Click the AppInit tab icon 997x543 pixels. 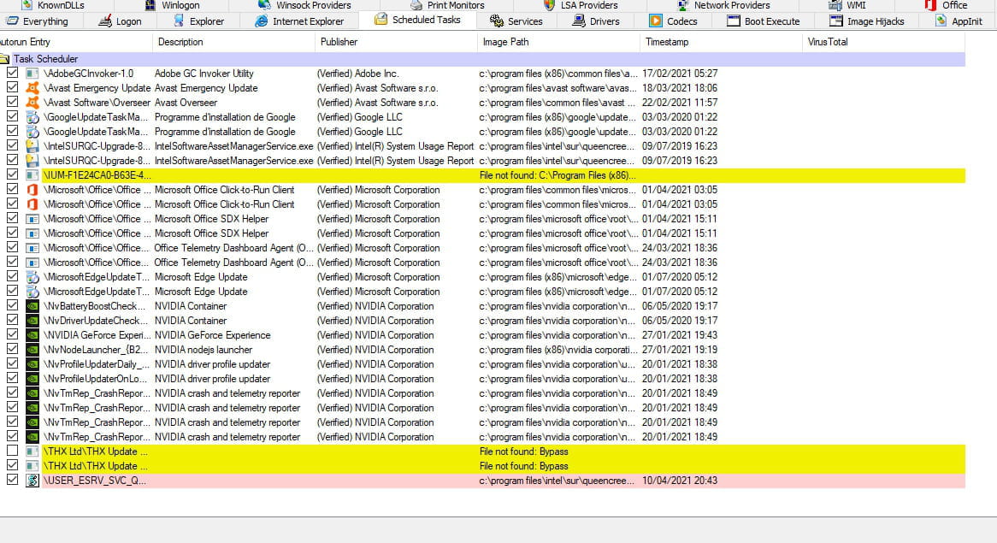941,21
